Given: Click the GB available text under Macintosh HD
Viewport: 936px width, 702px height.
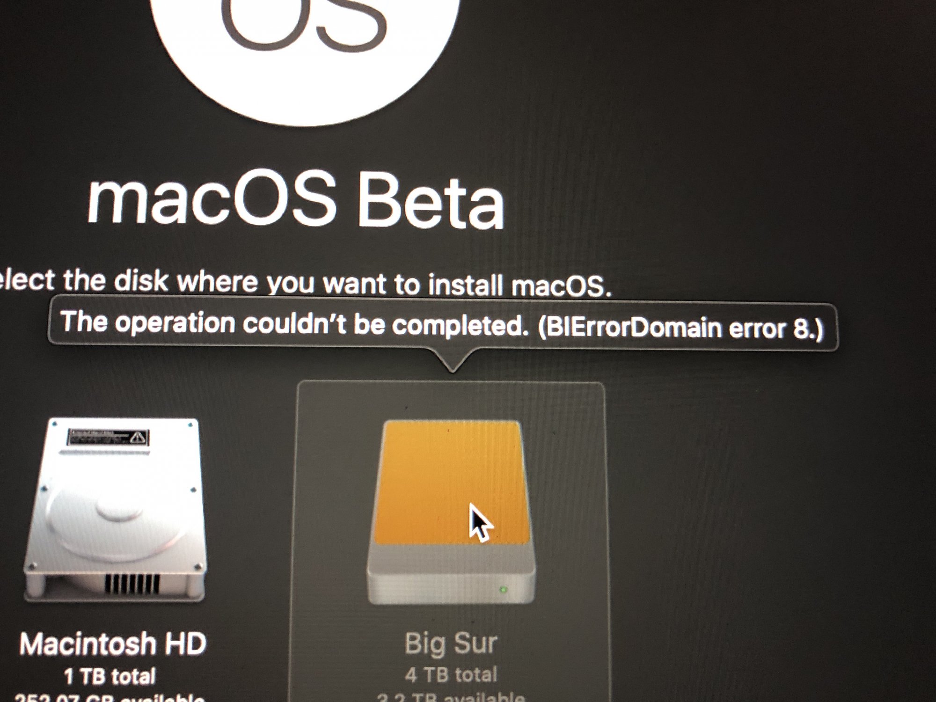Looking at the screenshot, I should tap(110, 698).
